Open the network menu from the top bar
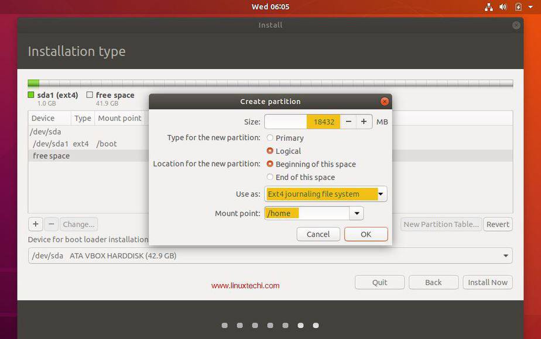Viewport: 541px width, 339px height. tap(489, 7)
